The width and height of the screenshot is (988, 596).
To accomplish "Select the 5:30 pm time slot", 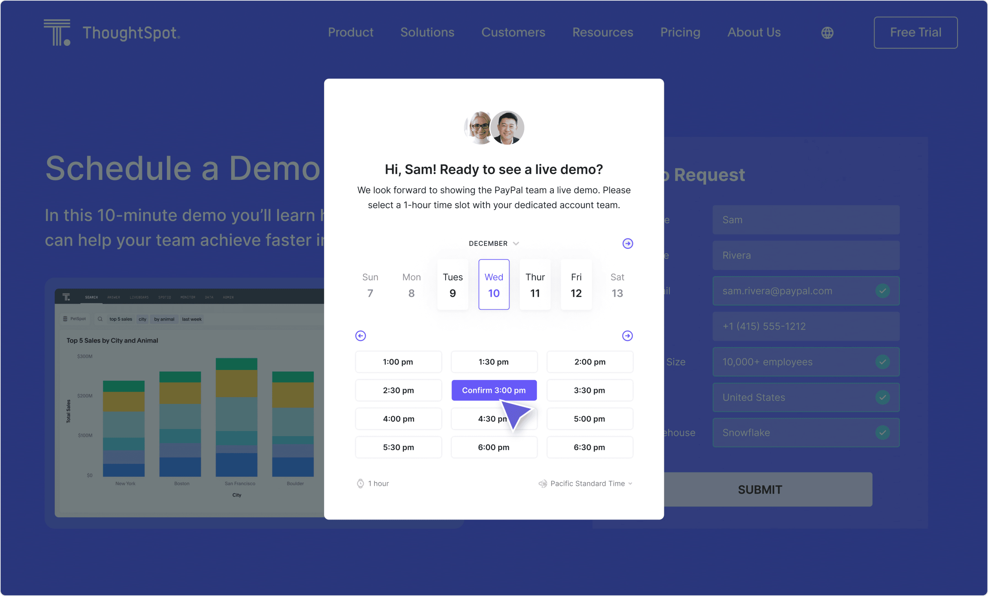I will [x=398, y=447].
